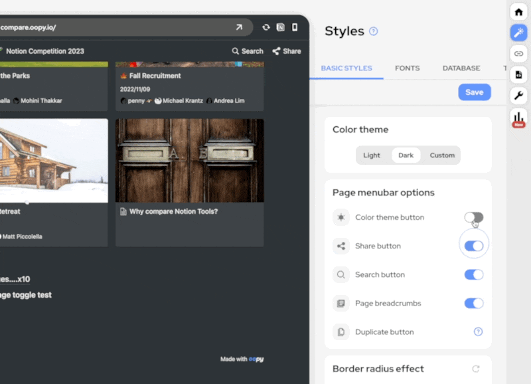Click the breadcrumbs icon beside Page breadcrumbs
531x384 pixels.
pyautogui.click(x=341, y=303)
